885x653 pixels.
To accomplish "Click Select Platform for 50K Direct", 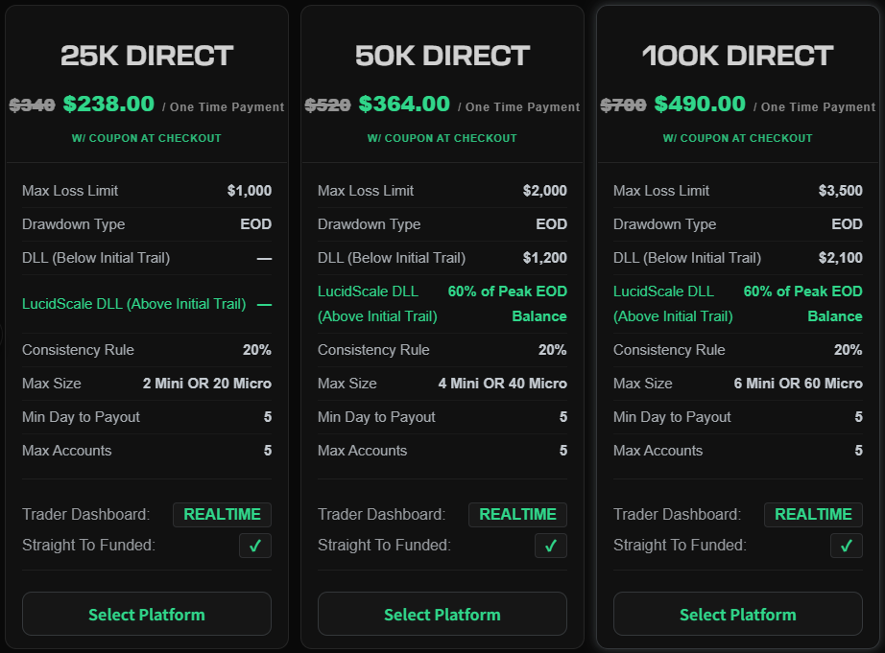I will pyautogui.click(x=442, y=615).
